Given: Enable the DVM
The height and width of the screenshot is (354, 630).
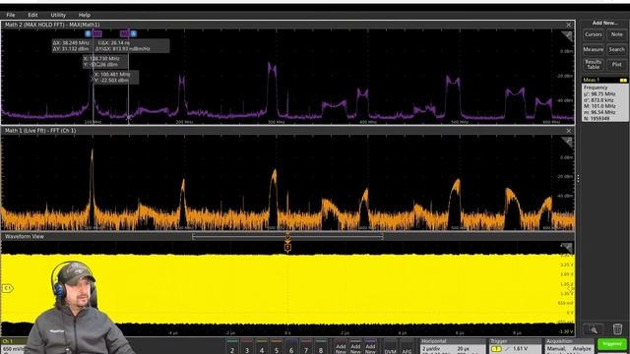Looking at the screenshot, I should [390, 347].
